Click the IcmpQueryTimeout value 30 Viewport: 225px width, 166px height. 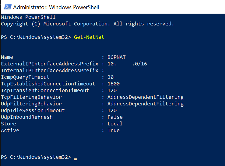click(x=111, y=77)
